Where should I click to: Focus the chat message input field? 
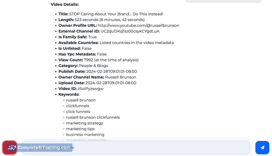136,147
